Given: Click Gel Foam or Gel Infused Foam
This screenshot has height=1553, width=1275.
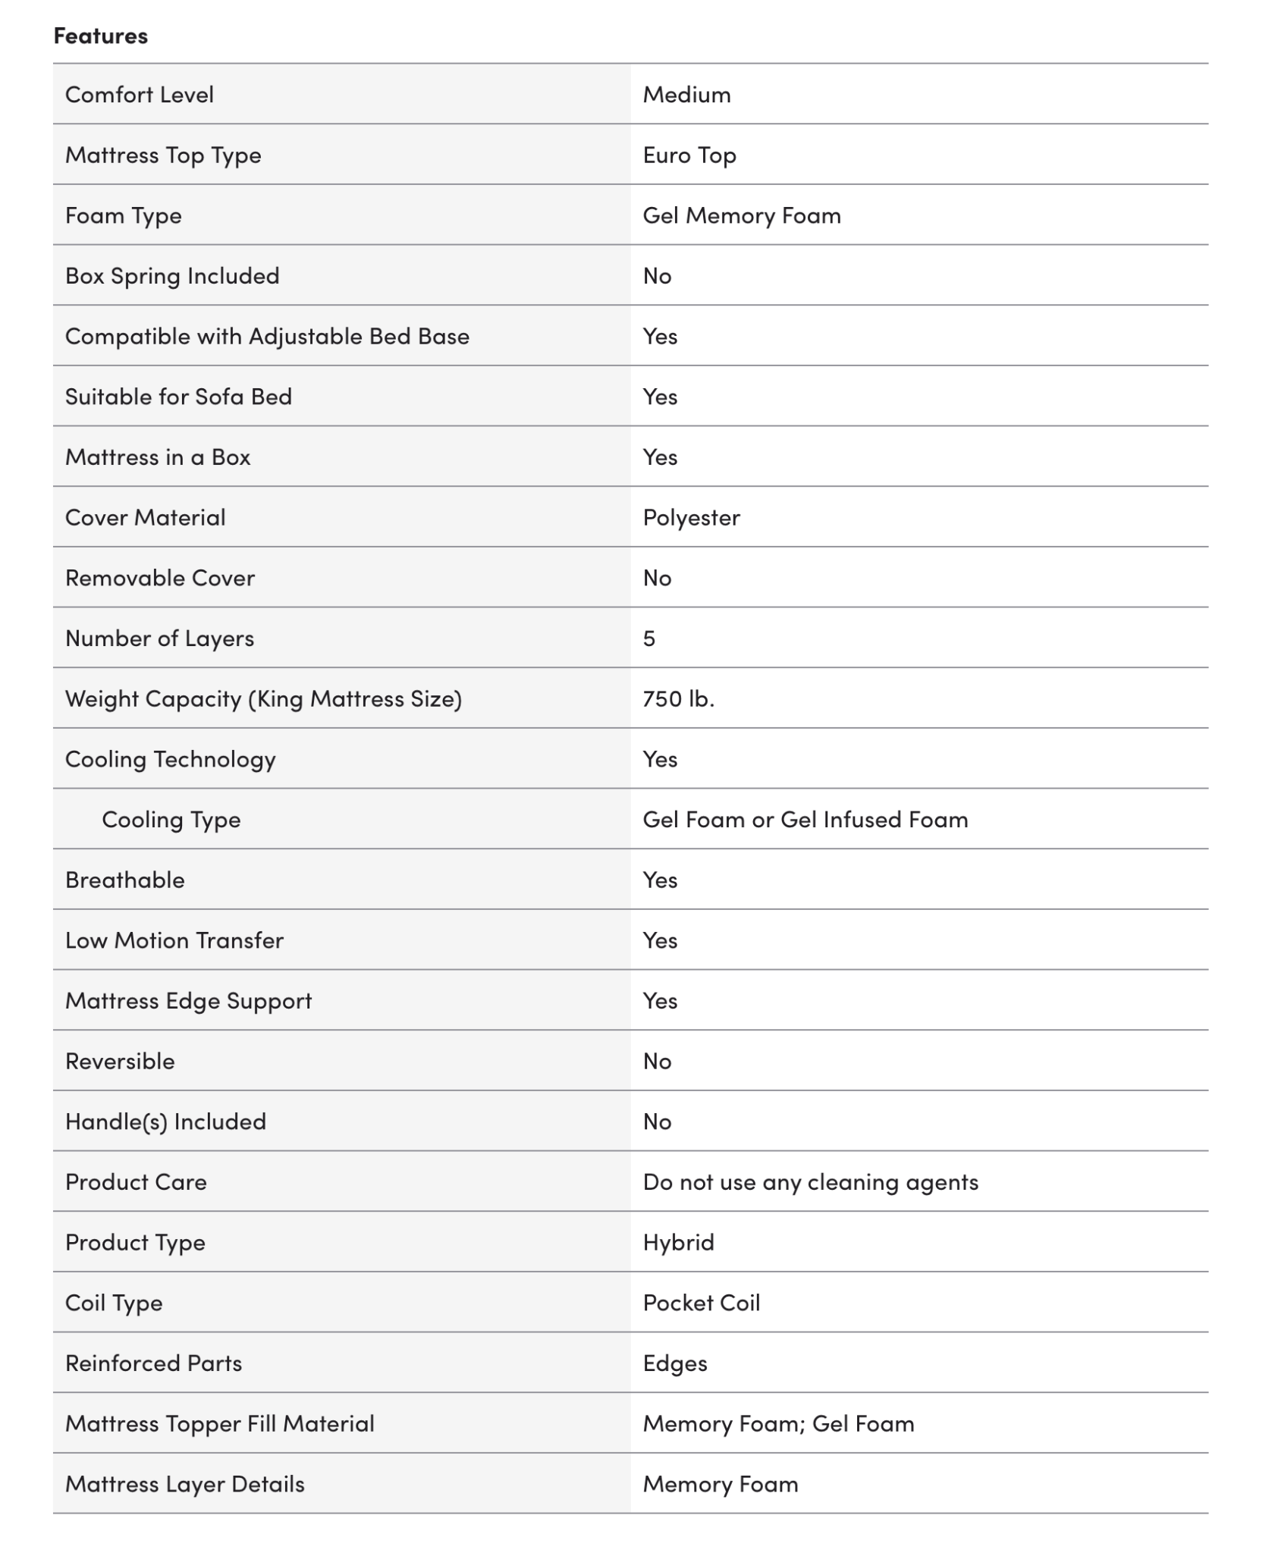Looking at the screenshot, I should pos(805,820).
